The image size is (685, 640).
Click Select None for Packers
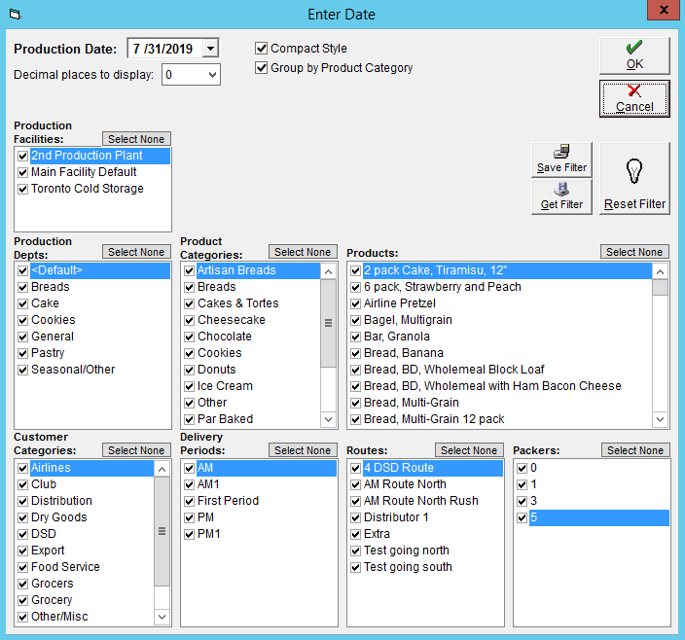635,450
